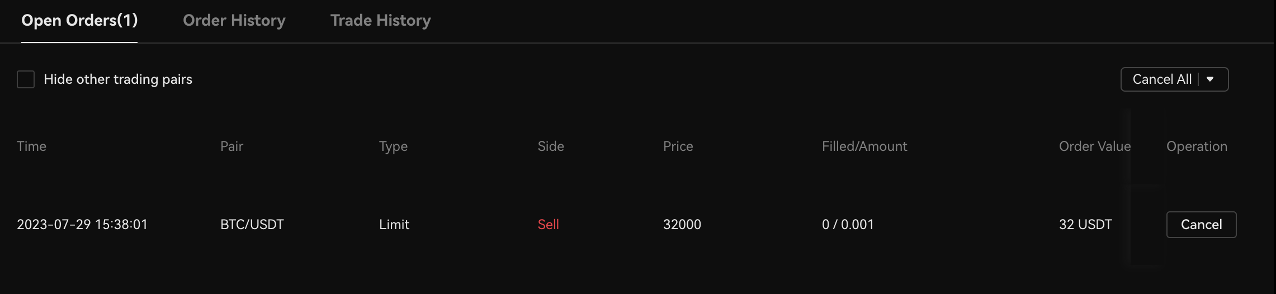Click the 32 USDT order value

(1085, 225)
